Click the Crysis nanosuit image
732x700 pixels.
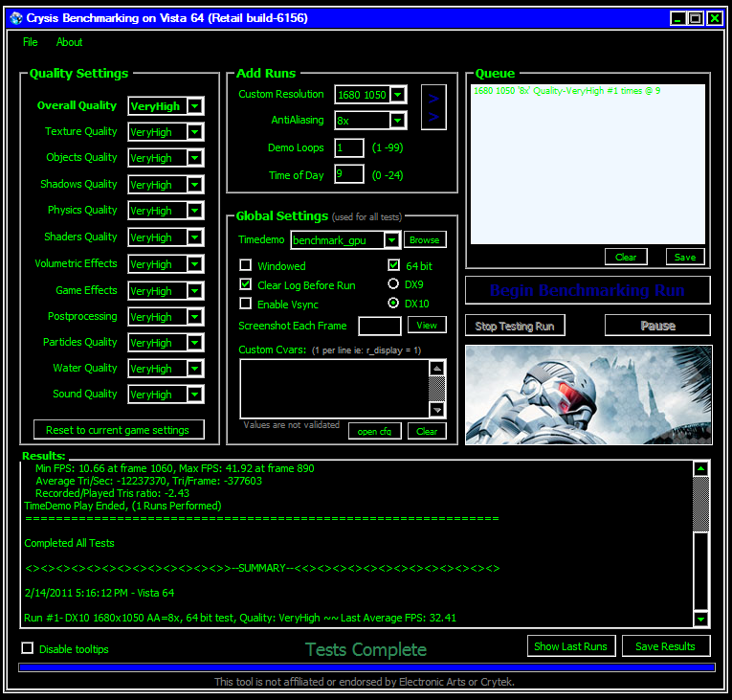coord(588,395)
